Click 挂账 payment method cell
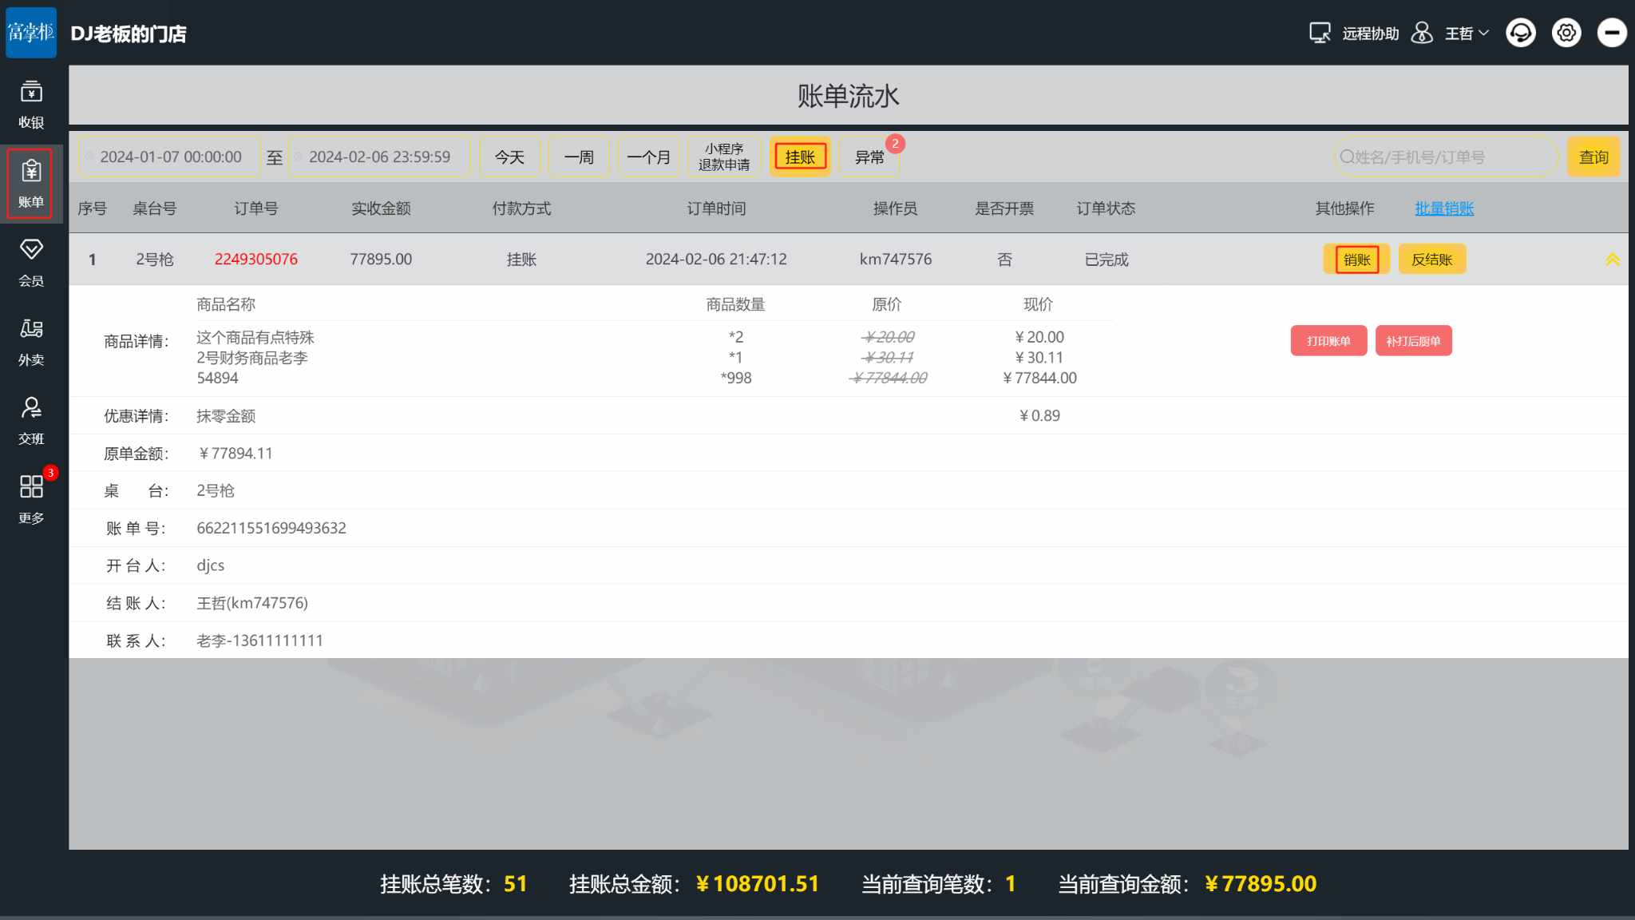The width and height of the screenshot is (1635, 920). click(521, 260)
